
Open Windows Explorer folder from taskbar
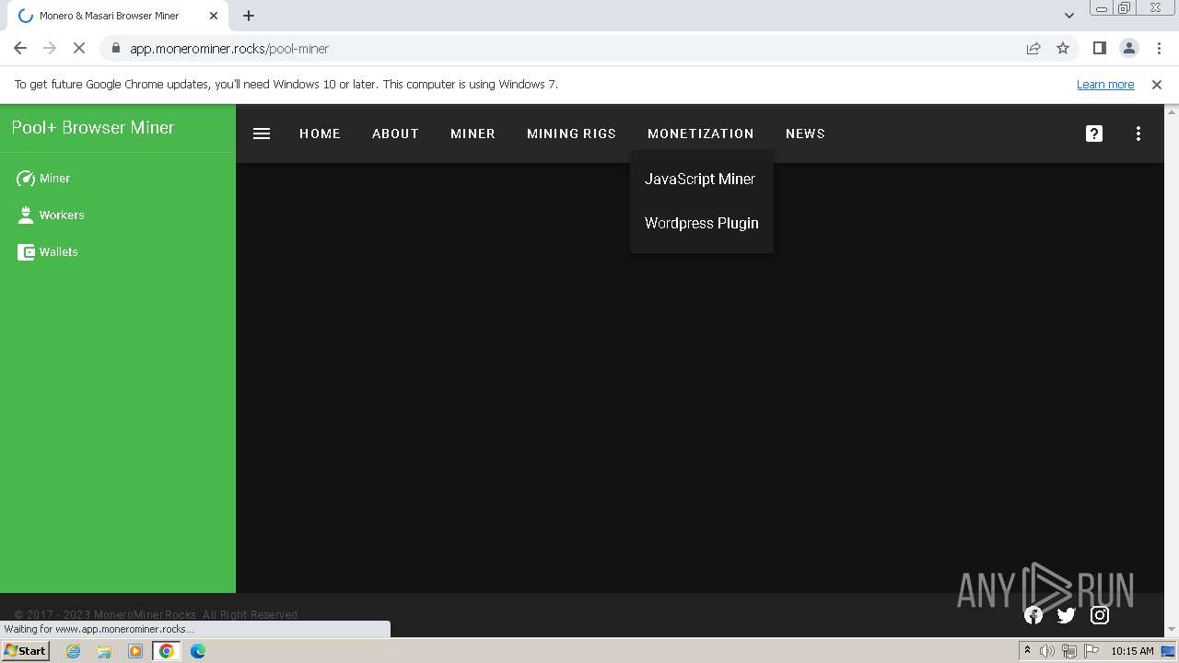(x=104, y=651)
